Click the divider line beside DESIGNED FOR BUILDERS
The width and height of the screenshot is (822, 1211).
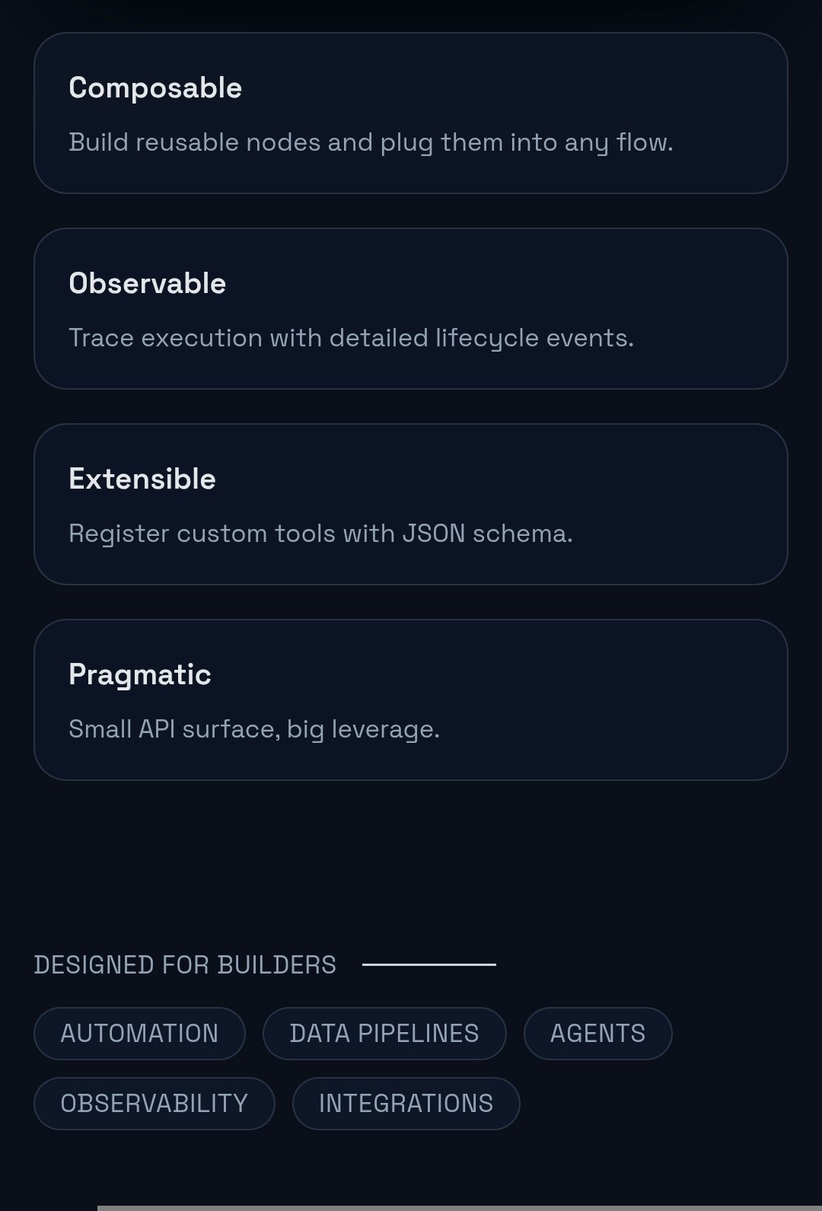tap(430, 964)
